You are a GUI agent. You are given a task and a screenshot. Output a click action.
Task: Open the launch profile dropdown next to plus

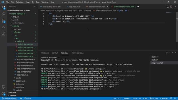[x=169, y=53]
